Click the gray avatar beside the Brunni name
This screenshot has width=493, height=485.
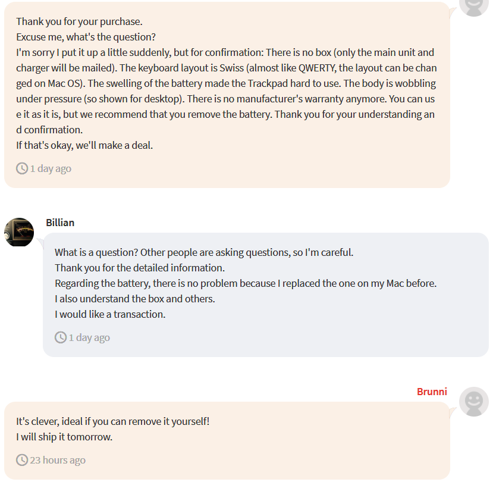pos(474,402)
